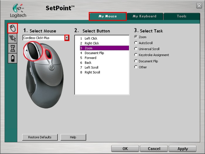Image resolution: width=205 pixels, height=154 pixels.
Task: Select '4 Document Flip' in button list
Action: pos(104,53)
